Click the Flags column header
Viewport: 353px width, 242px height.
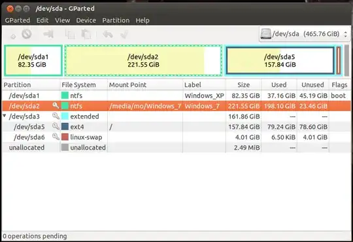pos(339,85)
